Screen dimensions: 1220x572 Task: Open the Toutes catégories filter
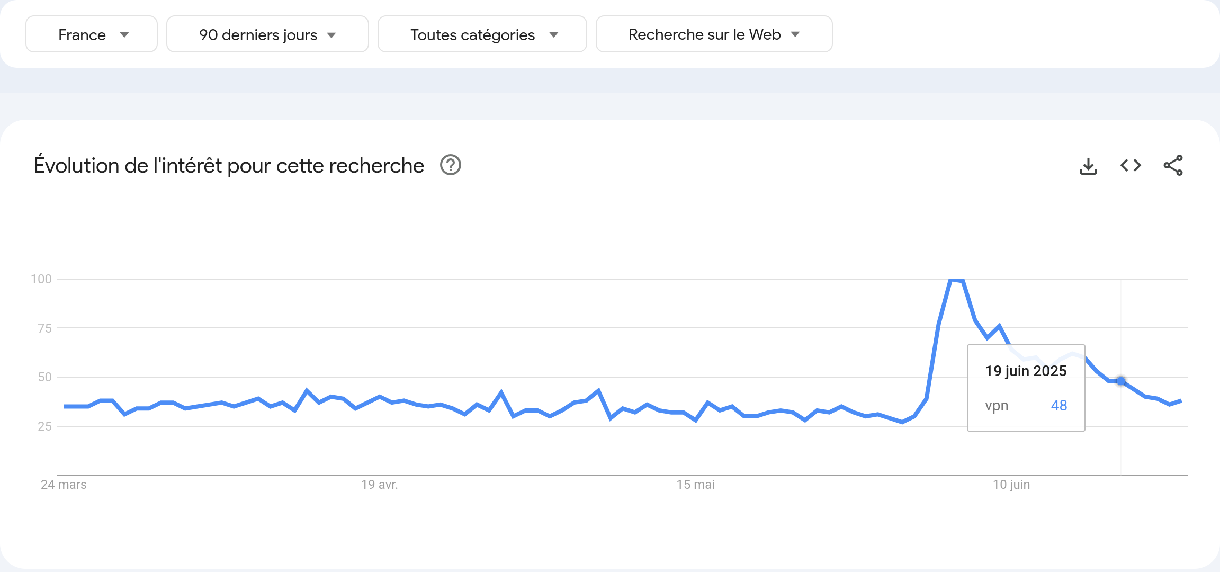[482, 34]
